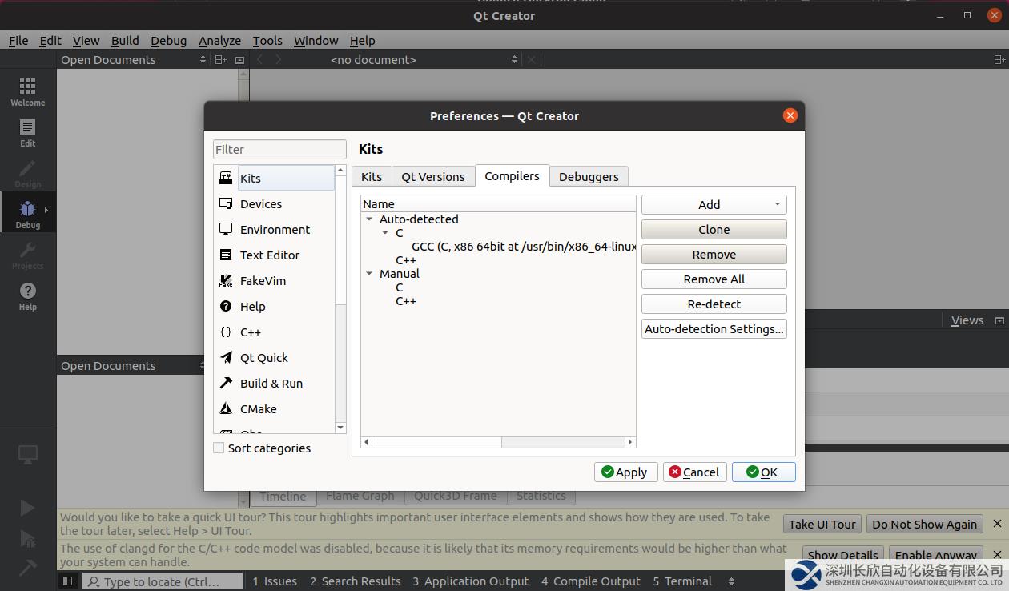The image size is (1009, 591).
Task: Click the Build hammer icon
Action: [x=27, y=567]
